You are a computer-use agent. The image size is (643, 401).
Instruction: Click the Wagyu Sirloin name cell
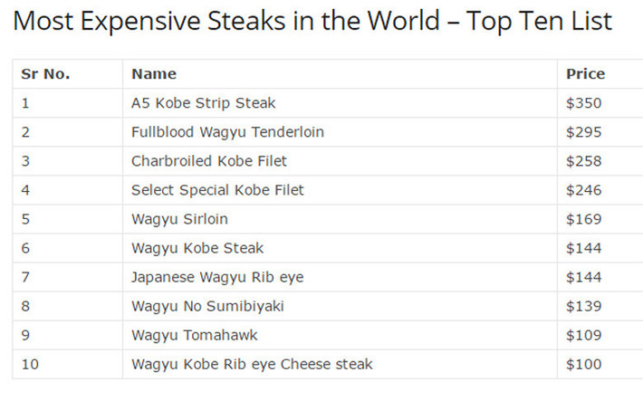179,219
